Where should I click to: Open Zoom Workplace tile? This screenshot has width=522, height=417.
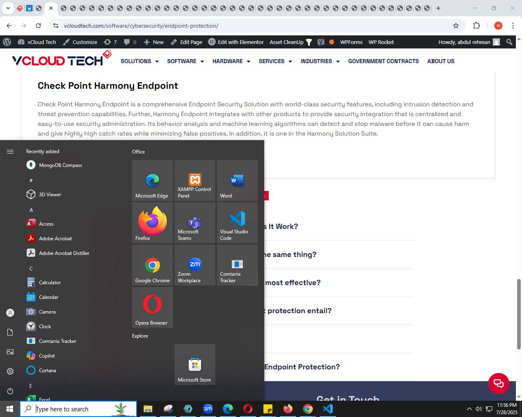tap(195, 265)
